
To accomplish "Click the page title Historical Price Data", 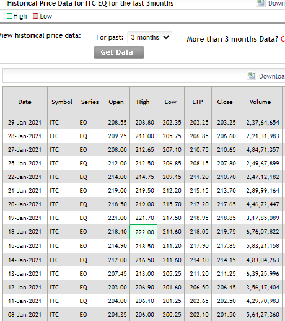I will [90, 3].
